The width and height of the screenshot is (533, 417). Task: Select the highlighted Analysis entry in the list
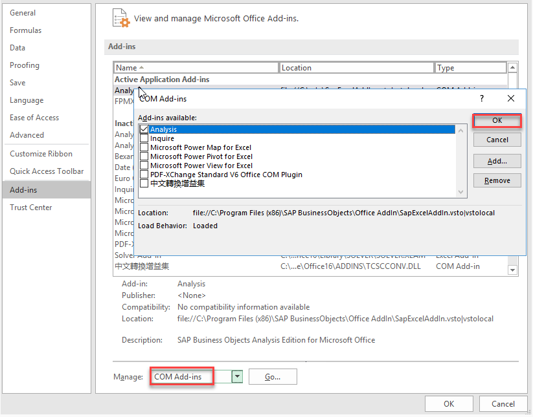coord(194,129)
